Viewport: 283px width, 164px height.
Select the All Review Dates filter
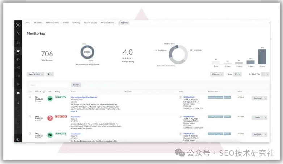click(52, 23)
